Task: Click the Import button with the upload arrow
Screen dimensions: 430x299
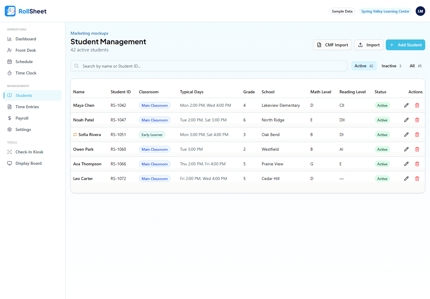Action: point(369,45)
